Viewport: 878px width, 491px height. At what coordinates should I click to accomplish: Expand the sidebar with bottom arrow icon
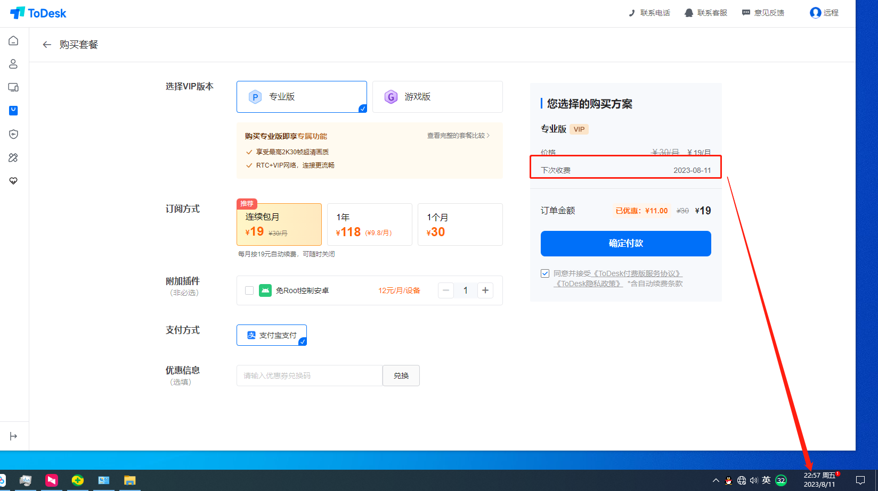pyautogui.click(x=13, y=436)
